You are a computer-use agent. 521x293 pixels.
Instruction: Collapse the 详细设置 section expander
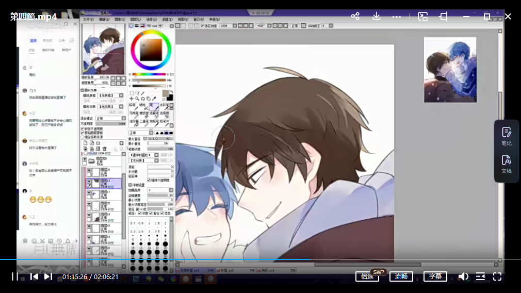130,185
